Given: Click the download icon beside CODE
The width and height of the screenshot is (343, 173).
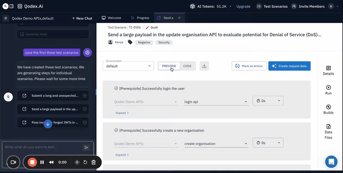Looking at the screenshot, I should [x=204, y=66].
